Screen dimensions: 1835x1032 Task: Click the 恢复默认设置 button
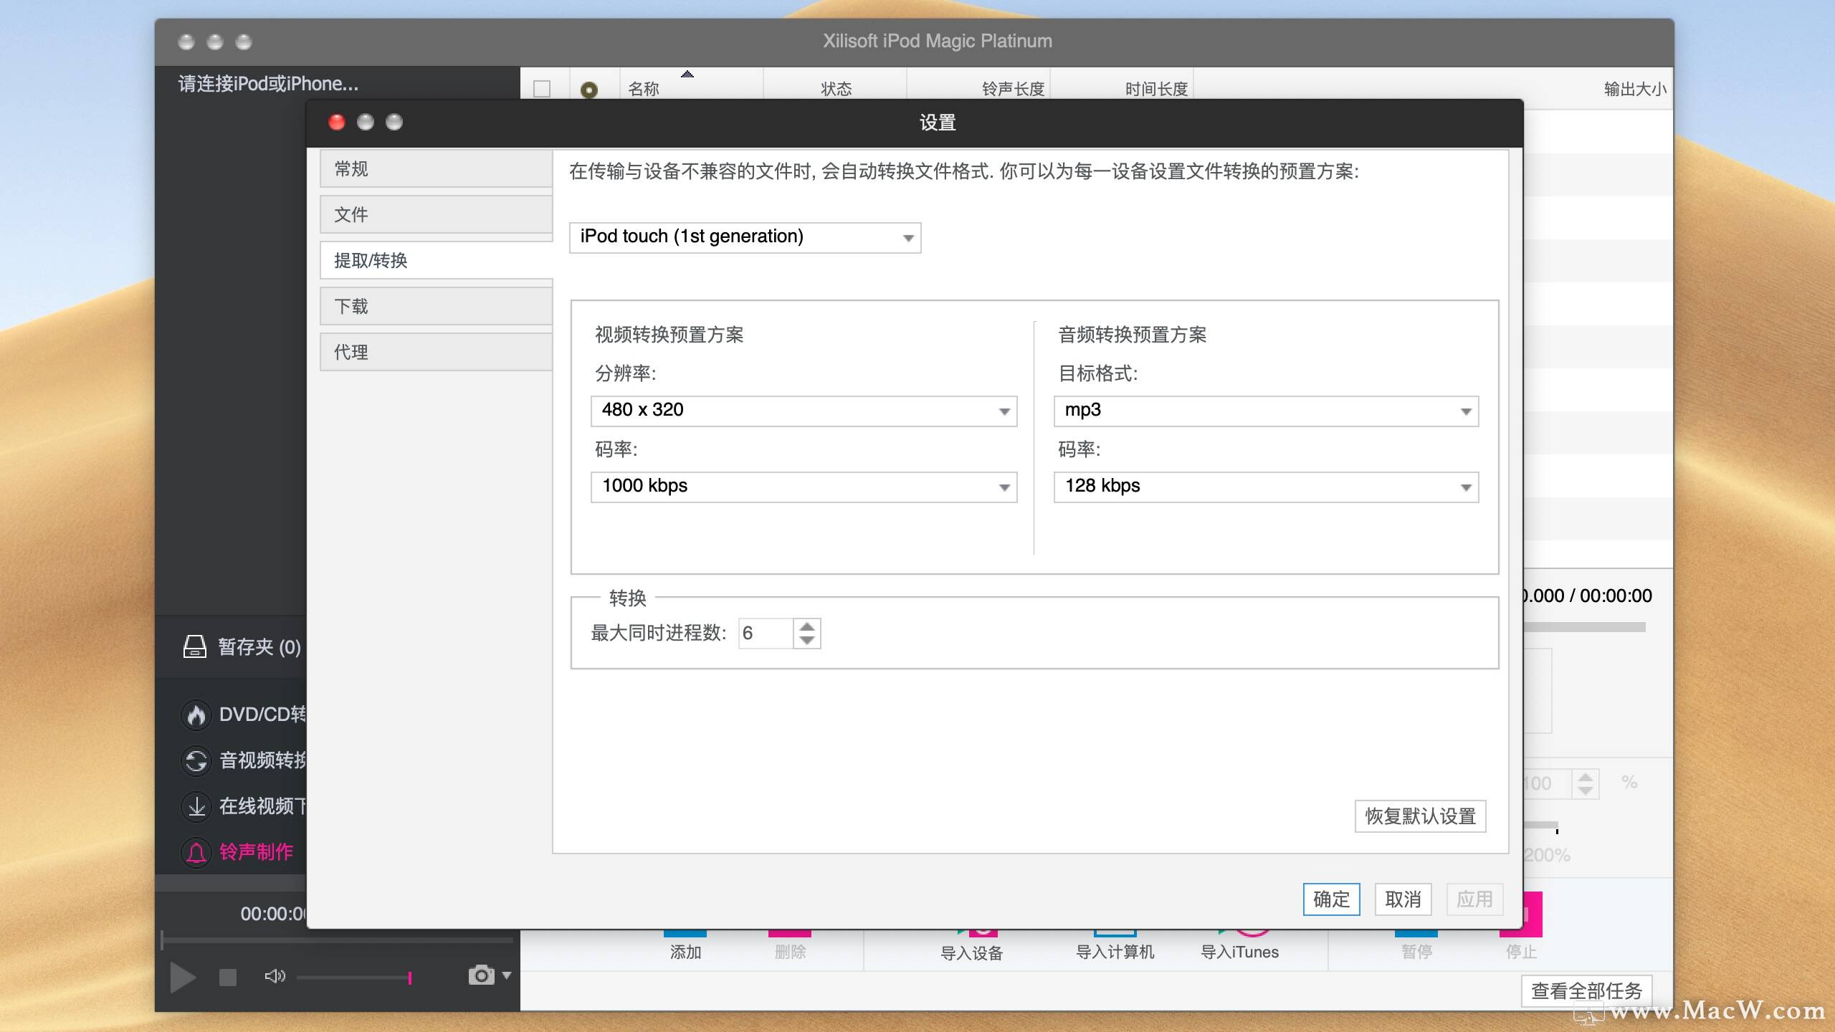point(1420,816)
